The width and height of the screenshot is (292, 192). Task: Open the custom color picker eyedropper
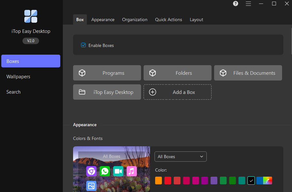268,180
